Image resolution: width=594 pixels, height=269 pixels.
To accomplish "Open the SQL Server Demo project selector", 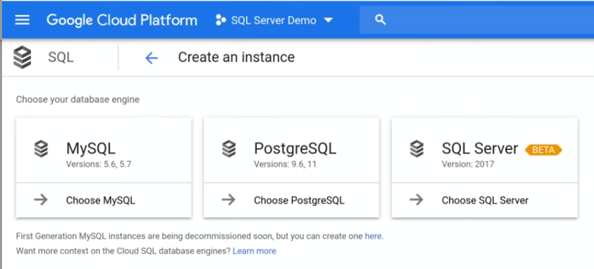I will tap(274, 20).
